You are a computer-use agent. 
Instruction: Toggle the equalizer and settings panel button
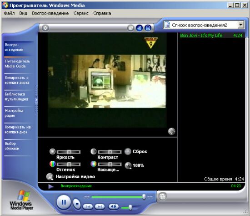pyautogui.click(x=139, y=28)
